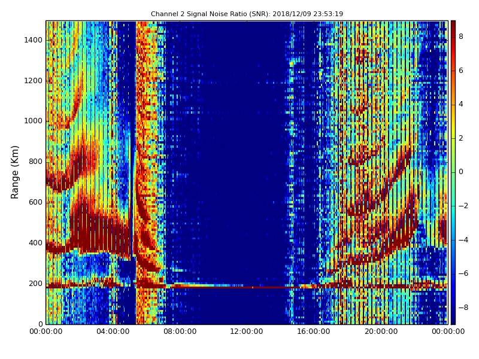Click the red 200 km echo line at noon

click(x=247, y=287)
